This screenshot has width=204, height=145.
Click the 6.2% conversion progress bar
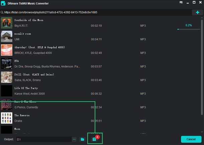189,29
